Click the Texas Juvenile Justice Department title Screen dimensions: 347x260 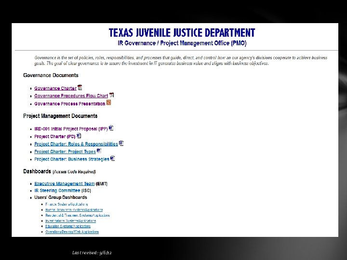coord(182,33)
